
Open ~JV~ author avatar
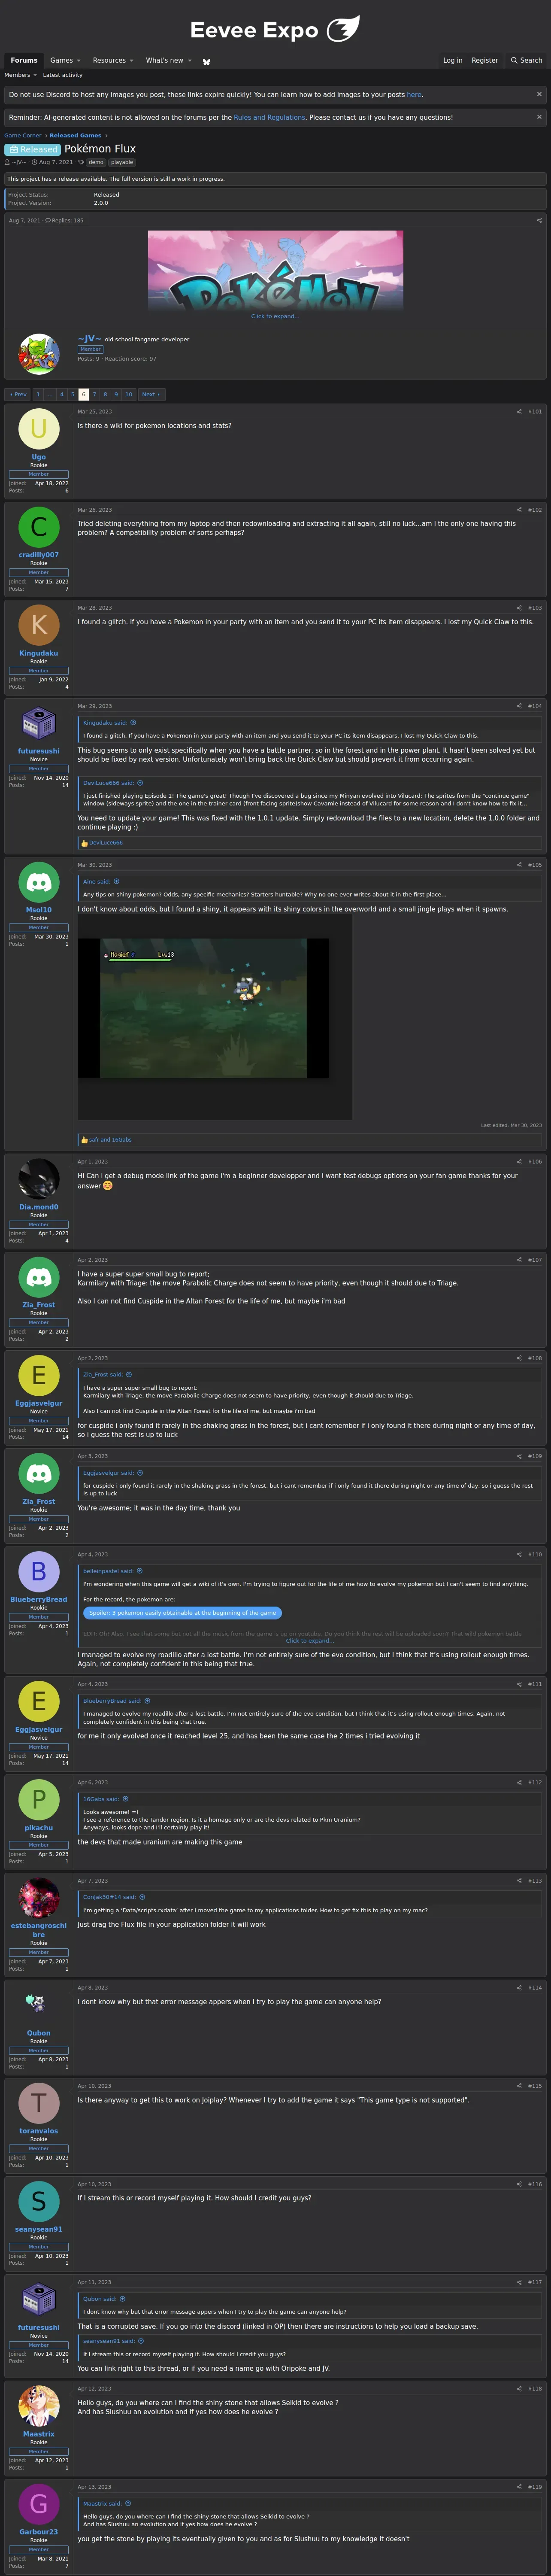[39, 354]
